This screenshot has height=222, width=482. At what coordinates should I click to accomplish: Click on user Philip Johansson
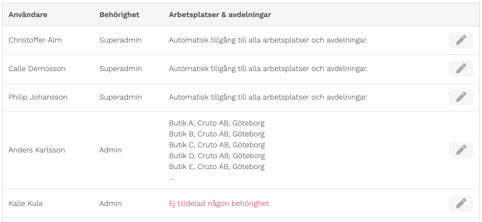point(38,97)
